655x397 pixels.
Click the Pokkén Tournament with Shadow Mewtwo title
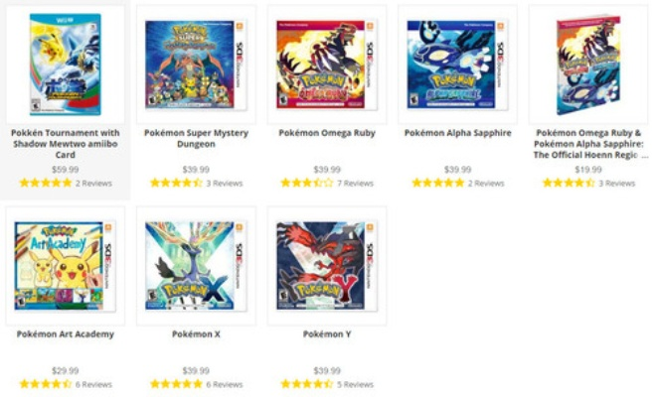tap(66, 144)
